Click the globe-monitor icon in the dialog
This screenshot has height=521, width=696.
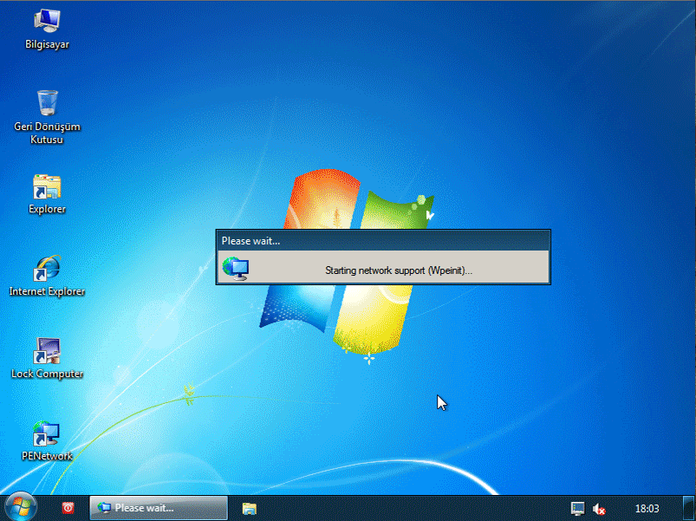click(235, 269)
